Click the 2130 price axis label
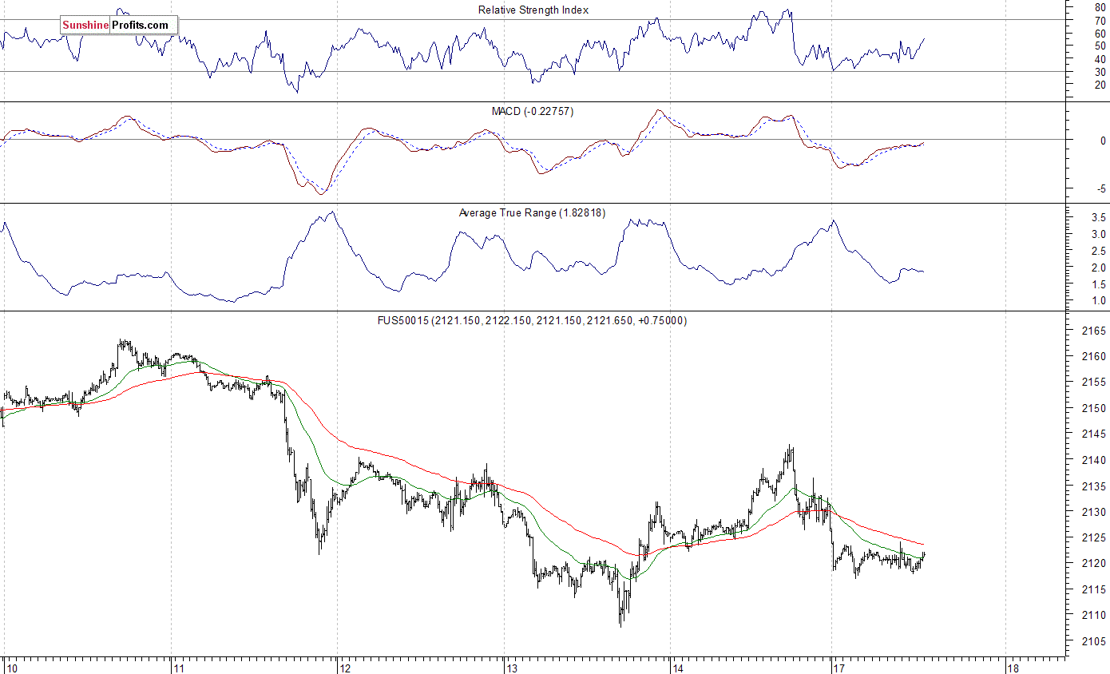This screenshot has height=674, width=1110. click(x=1093, y=512)
